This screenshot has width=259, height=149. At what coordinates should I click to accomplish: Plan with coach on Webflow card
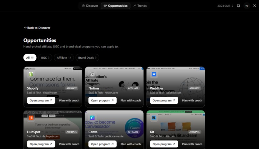point(192,100)
